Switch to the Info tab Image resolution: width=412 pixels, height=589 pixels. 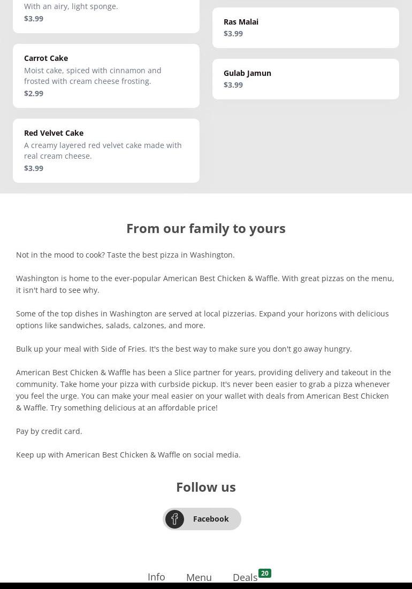(156, 577)
